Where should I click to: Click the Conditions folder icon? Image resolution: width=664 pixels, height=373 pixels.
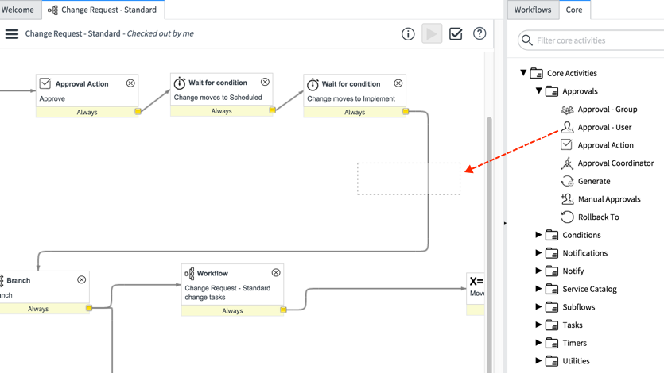552,235
